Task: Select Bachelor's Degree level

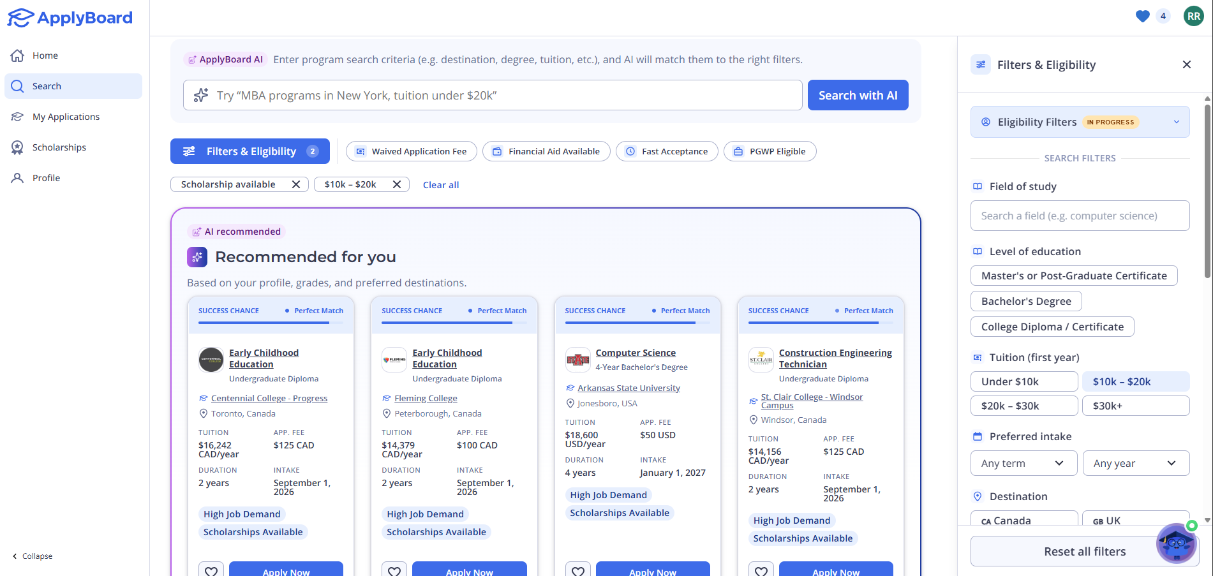Action: pyautogui.click(x=1026, y=301)
